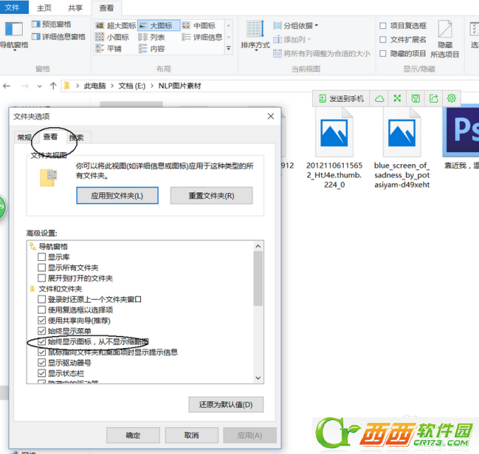Select List (列表) layout
This screenshot has width=479, height=454.
point(151,37)
